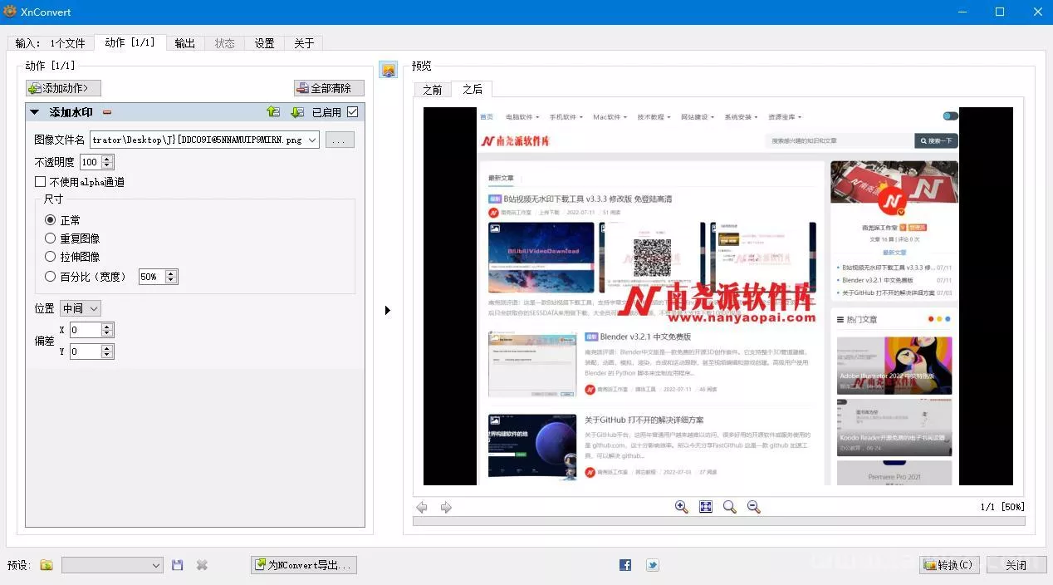Image resolution: width=1053 pixels, height=585 pixels.
Task: Click the preview horizontal scrollbar
Action: coord(718,521)
